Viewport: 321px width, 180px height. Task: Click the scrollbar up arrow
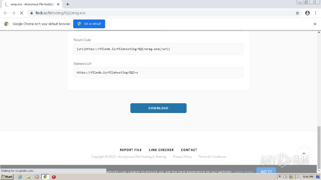(x=319, y=32)
